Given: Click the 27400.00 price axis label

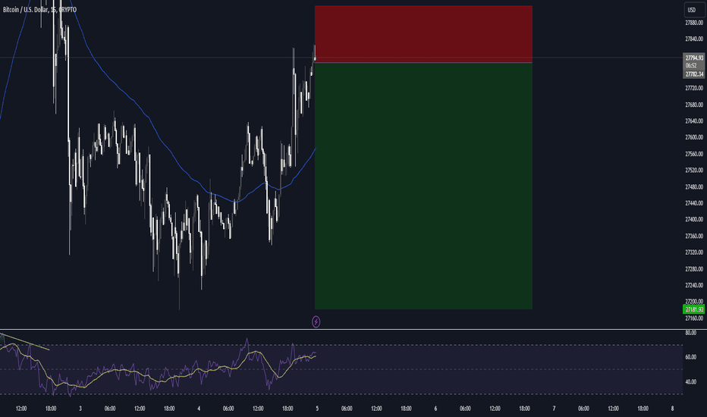Looking at the screenshot, I should tap(694, 219).
